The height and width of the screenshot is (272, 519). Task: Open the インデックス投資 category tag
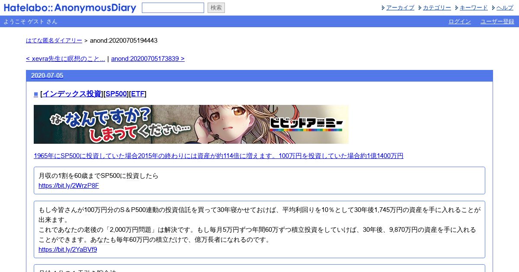72,94
